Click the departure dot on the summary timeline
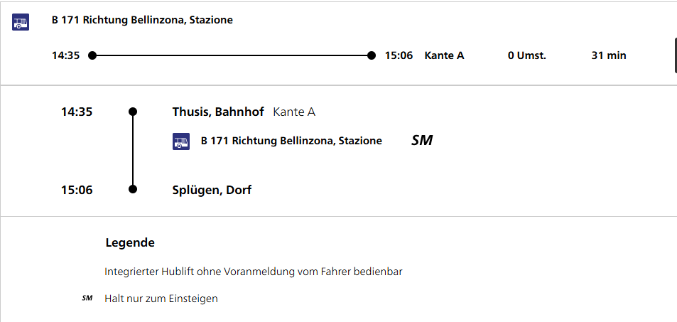The image size is (677, 322). coord(92,55)
